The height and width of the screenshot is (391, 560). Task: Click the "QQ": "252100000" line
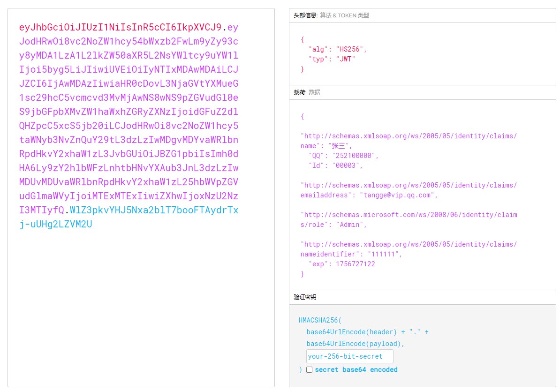tap(343, 156)
